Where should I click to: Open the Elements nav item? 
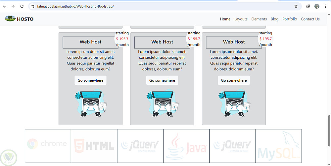click(x=259, y=19)
